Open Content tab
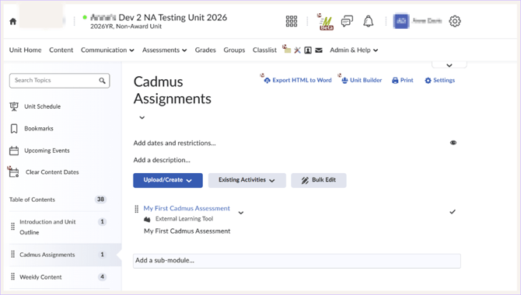 [61, 50]
